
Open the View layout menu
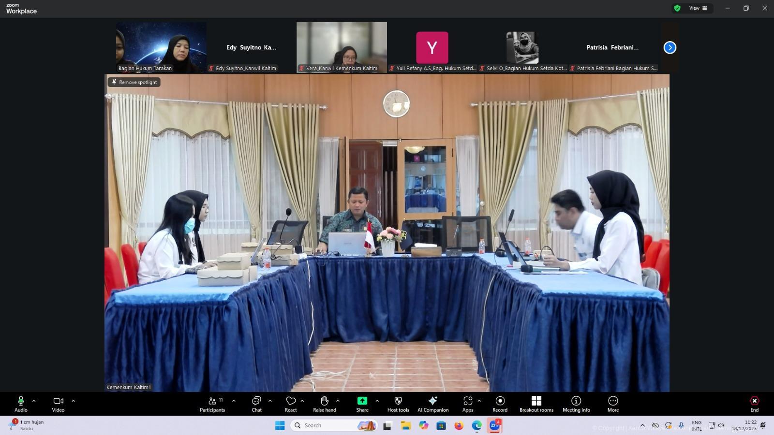tap(698, 8)
